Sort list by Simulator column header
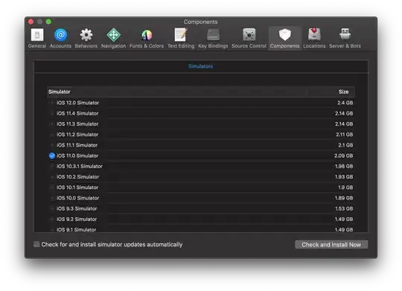This screenshot has height=291, width=402. [176, 92]
